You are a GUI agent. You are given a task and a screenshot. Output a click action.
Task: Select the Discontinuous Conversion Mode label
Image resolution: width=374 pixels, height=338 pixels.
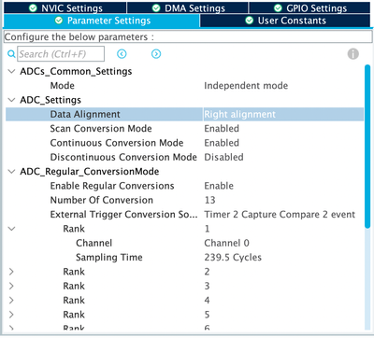123,158
